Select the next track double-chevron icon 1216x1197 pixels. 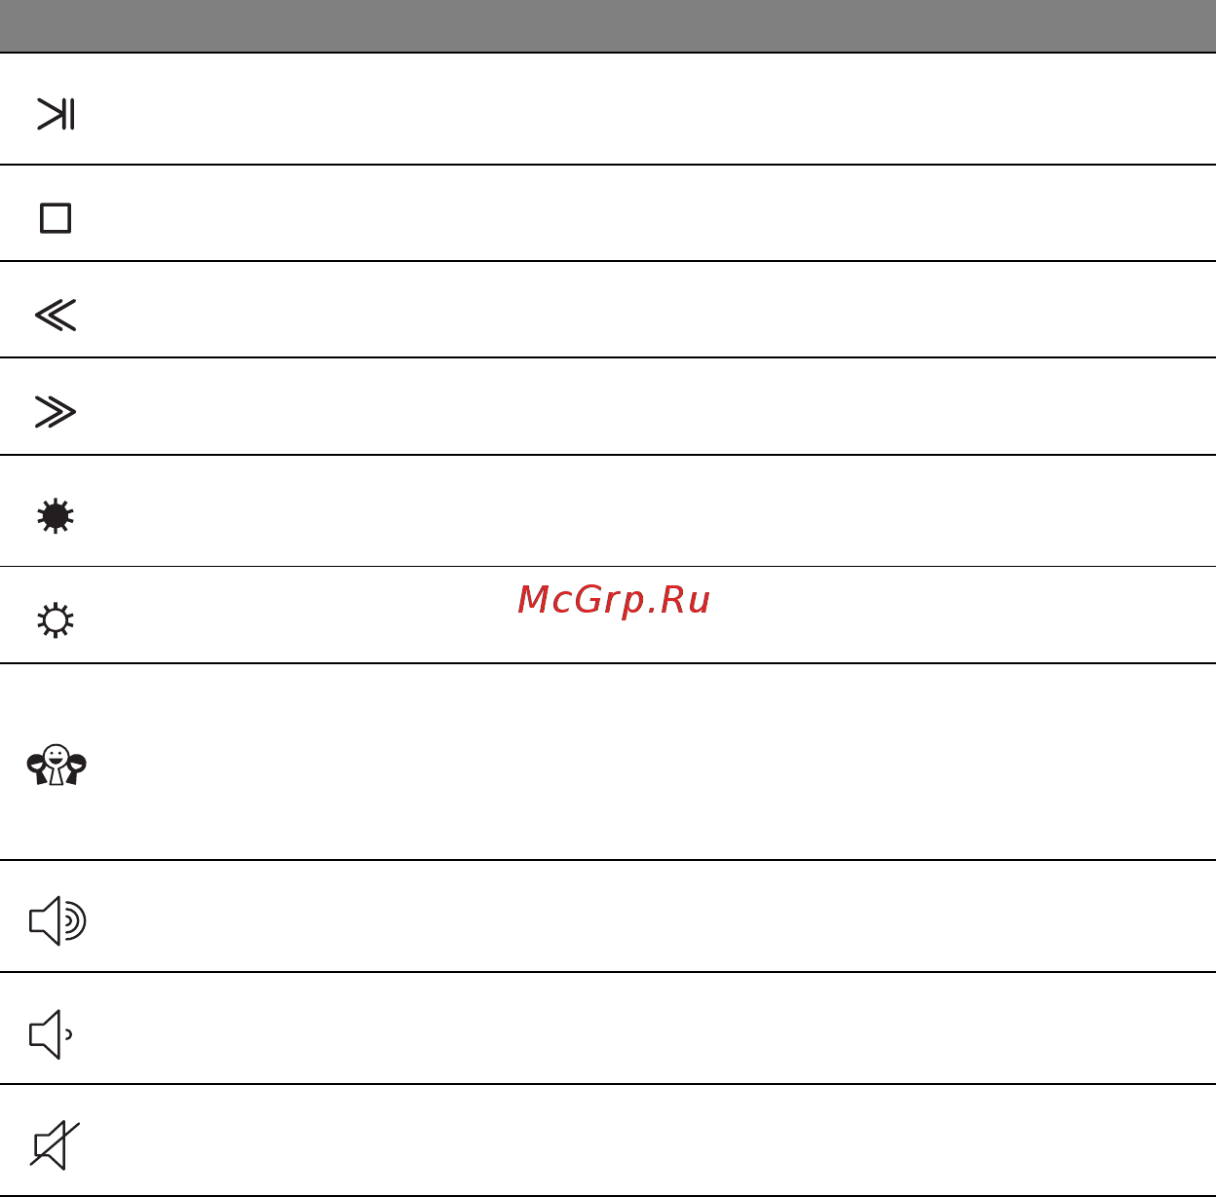56,412
